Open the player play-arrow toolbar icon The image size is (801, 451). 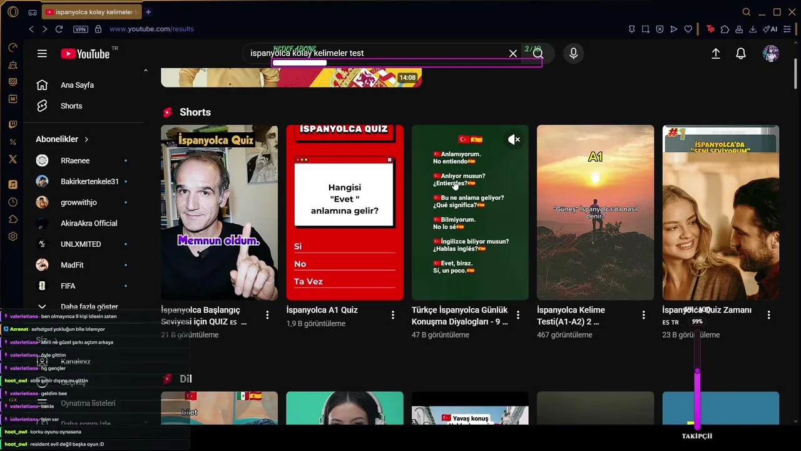(x=674, y=29)
